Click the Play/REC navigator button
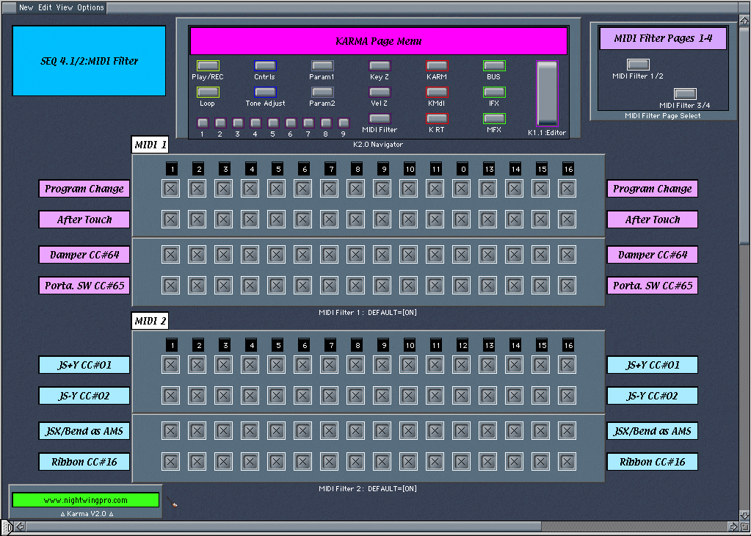This screenshot has height=536, width=751. click(208, 66)
